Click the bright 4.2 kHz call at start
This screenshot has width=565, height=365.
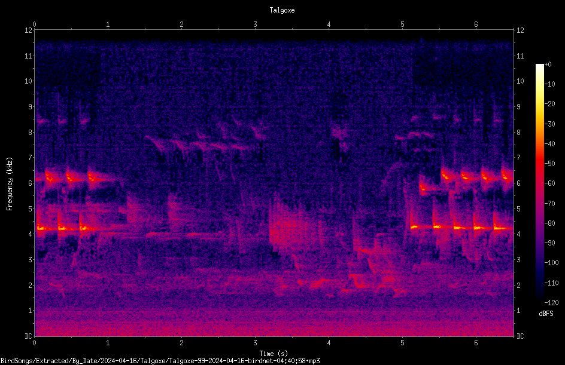point(41,228)
